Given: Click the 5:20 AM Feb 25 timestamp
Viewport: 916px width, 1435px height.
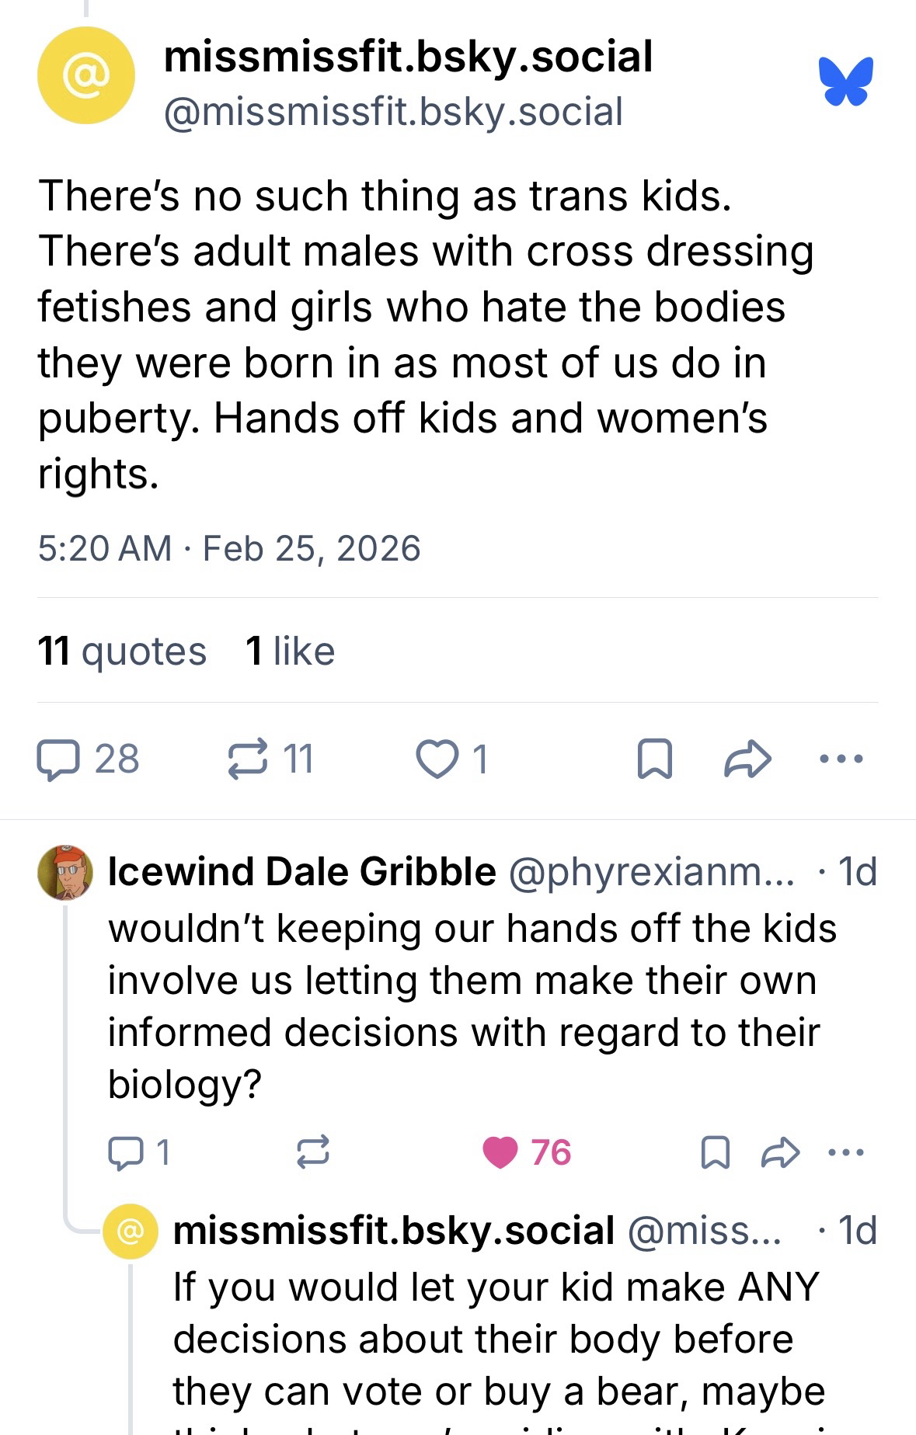Looking at the screenshot, I should [x=228, y=548].
